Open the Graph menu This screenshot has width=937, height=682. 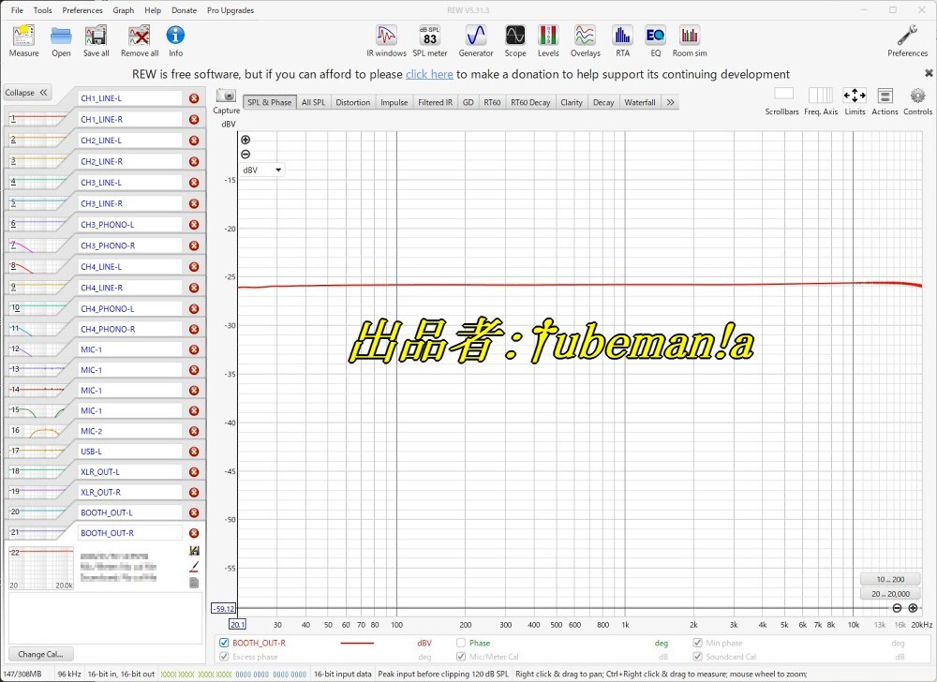[x=123, y=10]
